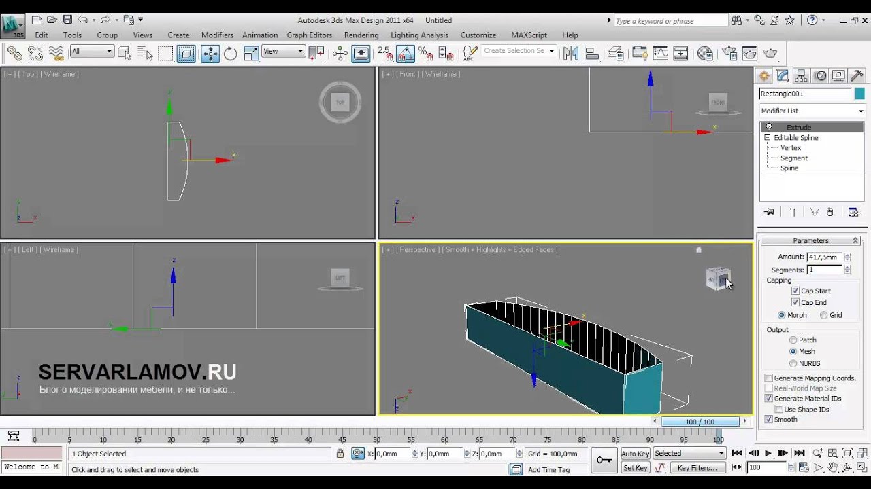
Task: Click the Amount value field
Action: click(824, 257)
